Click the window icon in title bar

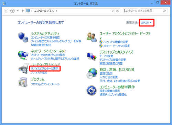point(4,3)
